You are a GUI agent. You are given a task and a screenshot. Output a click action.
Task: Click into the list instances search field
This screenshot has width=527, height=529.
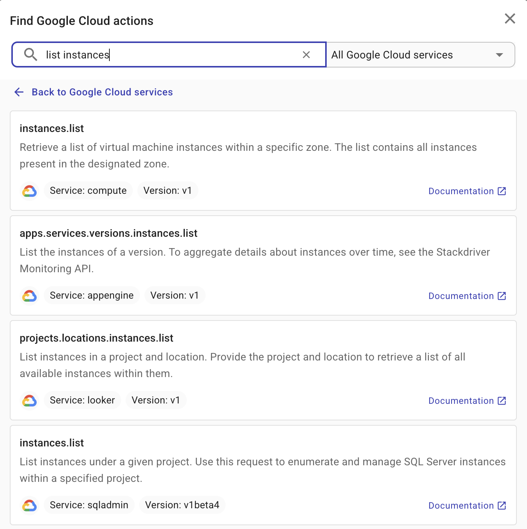tap(151, 55)
